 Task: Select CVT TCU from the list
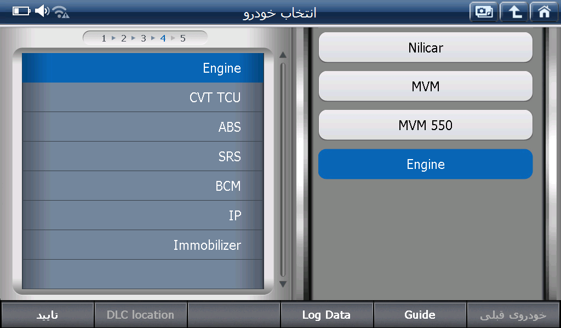142,98
